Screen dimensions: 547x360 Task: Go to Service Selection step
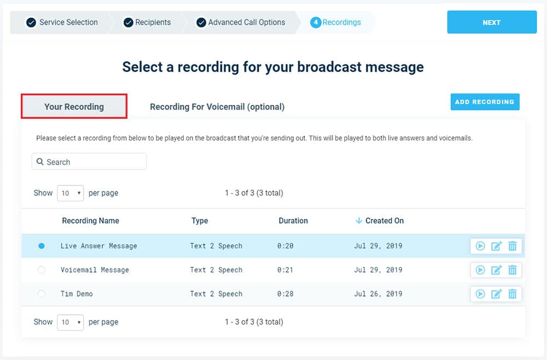coord(62,22)
